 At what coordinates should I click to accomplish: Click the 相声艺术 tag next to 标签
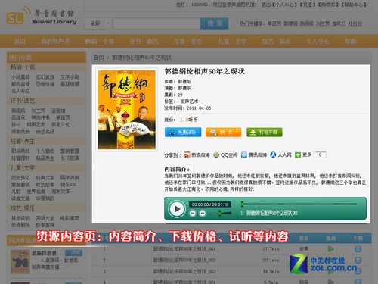[189, 101]
